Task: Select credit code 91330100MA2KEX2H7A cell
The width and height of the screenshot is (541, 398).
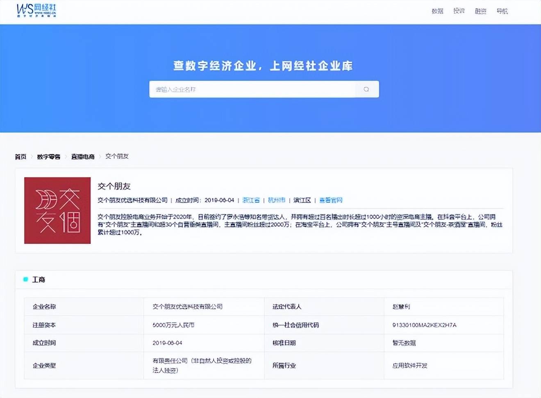Action: [x=424, y=325]
